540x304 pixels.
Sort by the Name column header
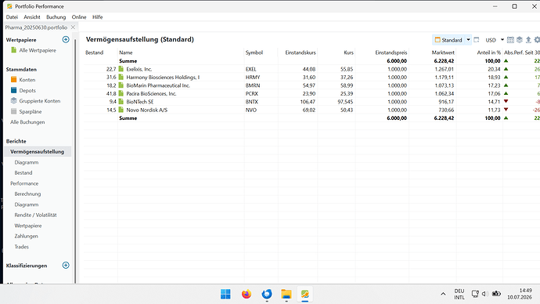[126, 52]
